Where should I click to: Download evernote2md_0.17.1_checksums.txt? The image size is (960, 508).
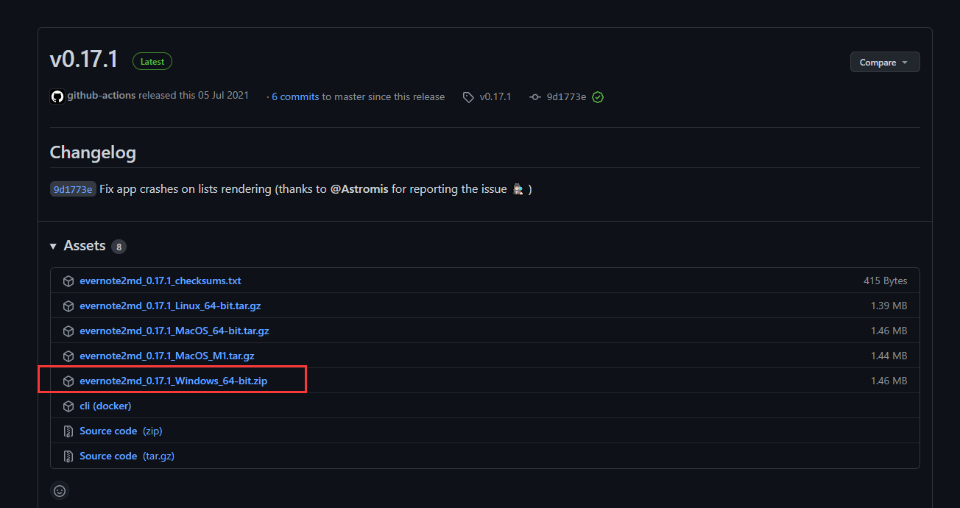160,281
